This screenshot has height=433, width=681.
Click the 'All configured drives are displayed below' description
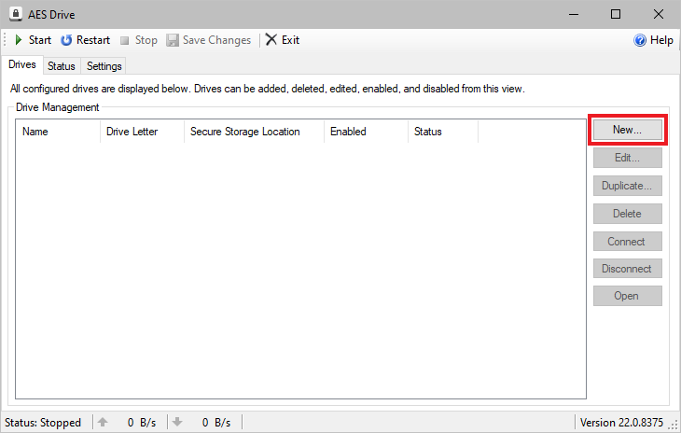[267, 89]
